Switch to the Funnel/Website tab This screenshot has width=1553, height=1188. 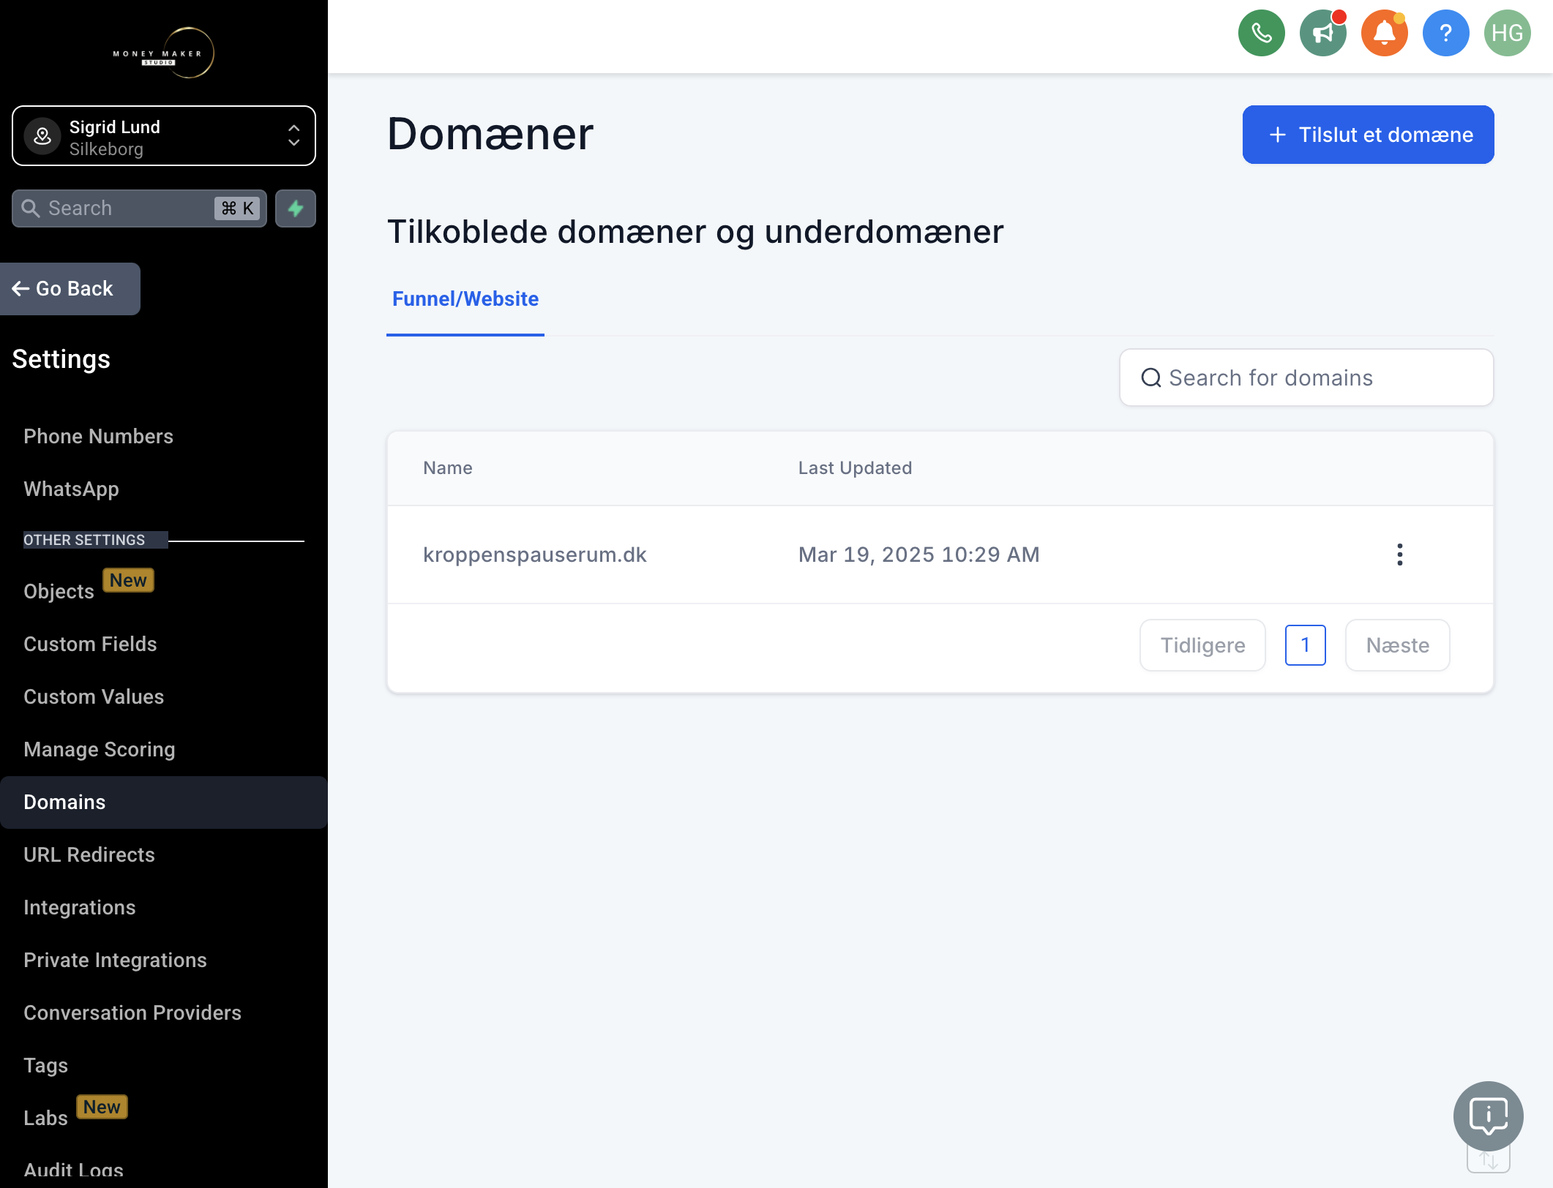pos(465,299)
